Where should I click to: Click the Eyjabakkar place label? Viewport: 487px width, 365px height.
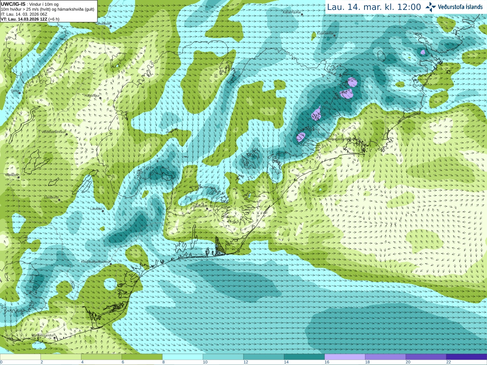tap(325, 33)
